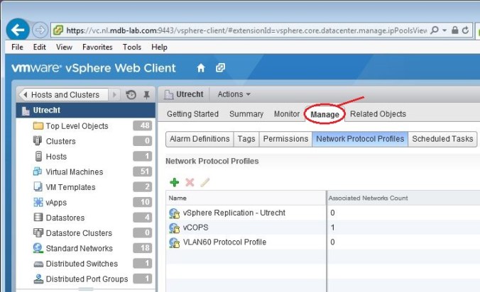This screenshot has height=292, width=480.
Task: Open the Alarm Definitions sub-tab
Action: click(199, 139)
